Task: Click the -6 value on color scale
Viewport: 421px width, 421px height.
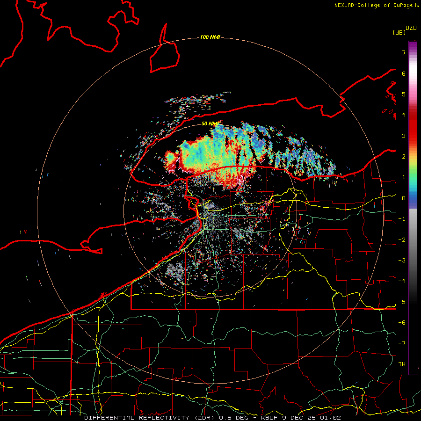Action: 402,323
